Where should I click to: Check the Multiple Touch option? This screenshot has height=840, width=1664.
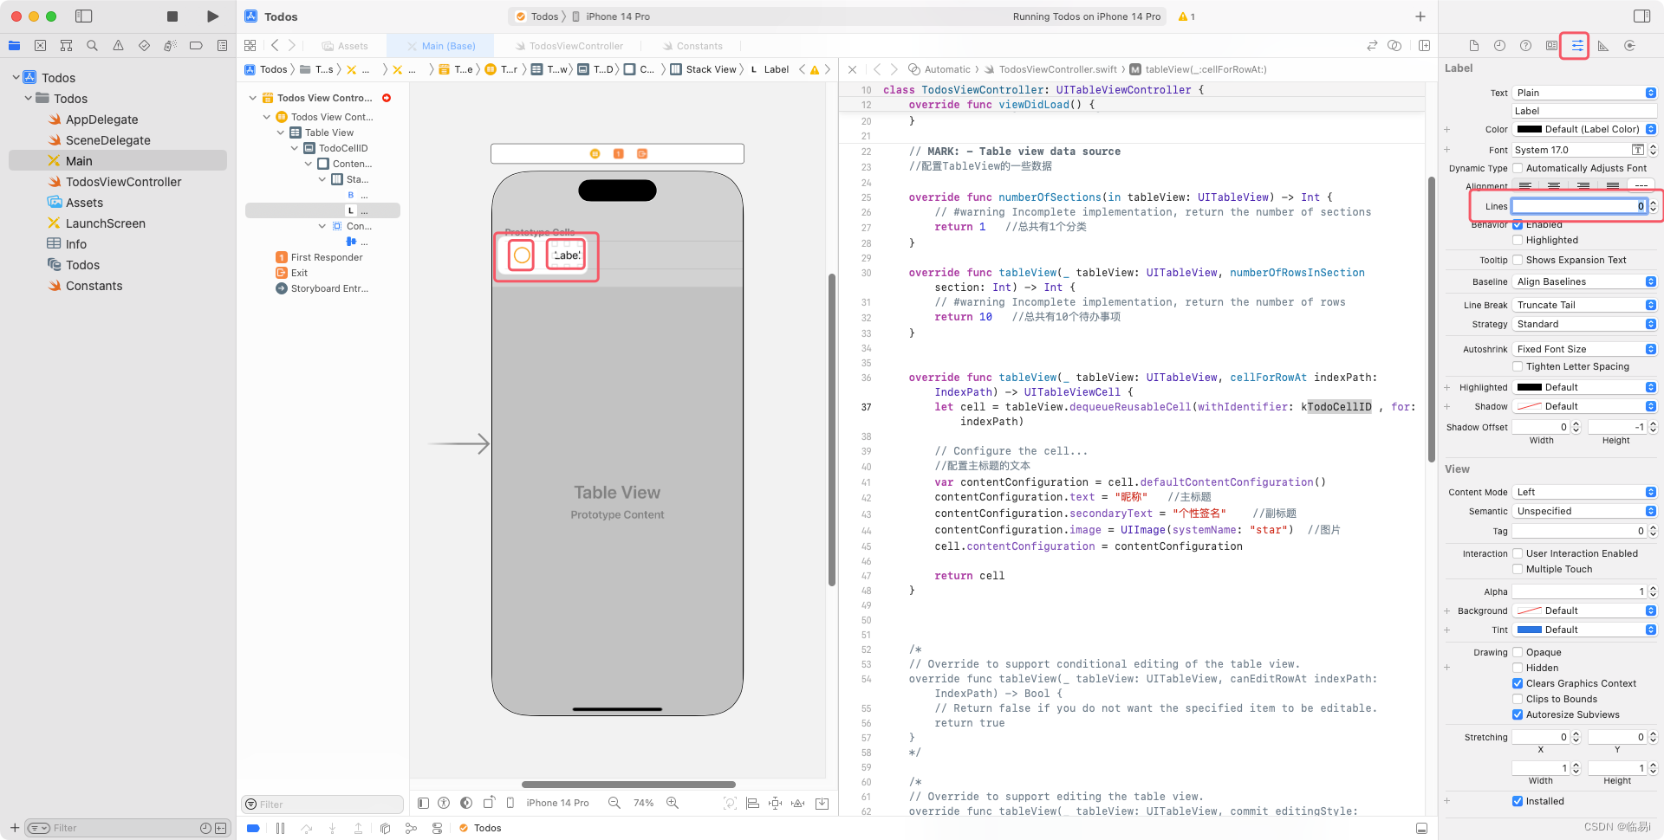click(x=1518, y=569)
